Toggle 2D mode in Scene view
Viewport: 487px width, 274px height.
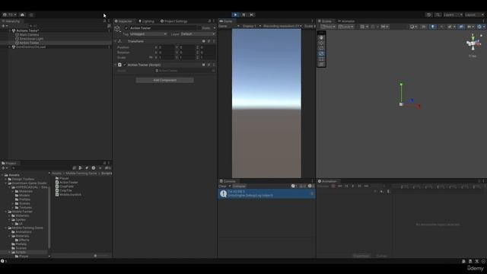point(423,27)
